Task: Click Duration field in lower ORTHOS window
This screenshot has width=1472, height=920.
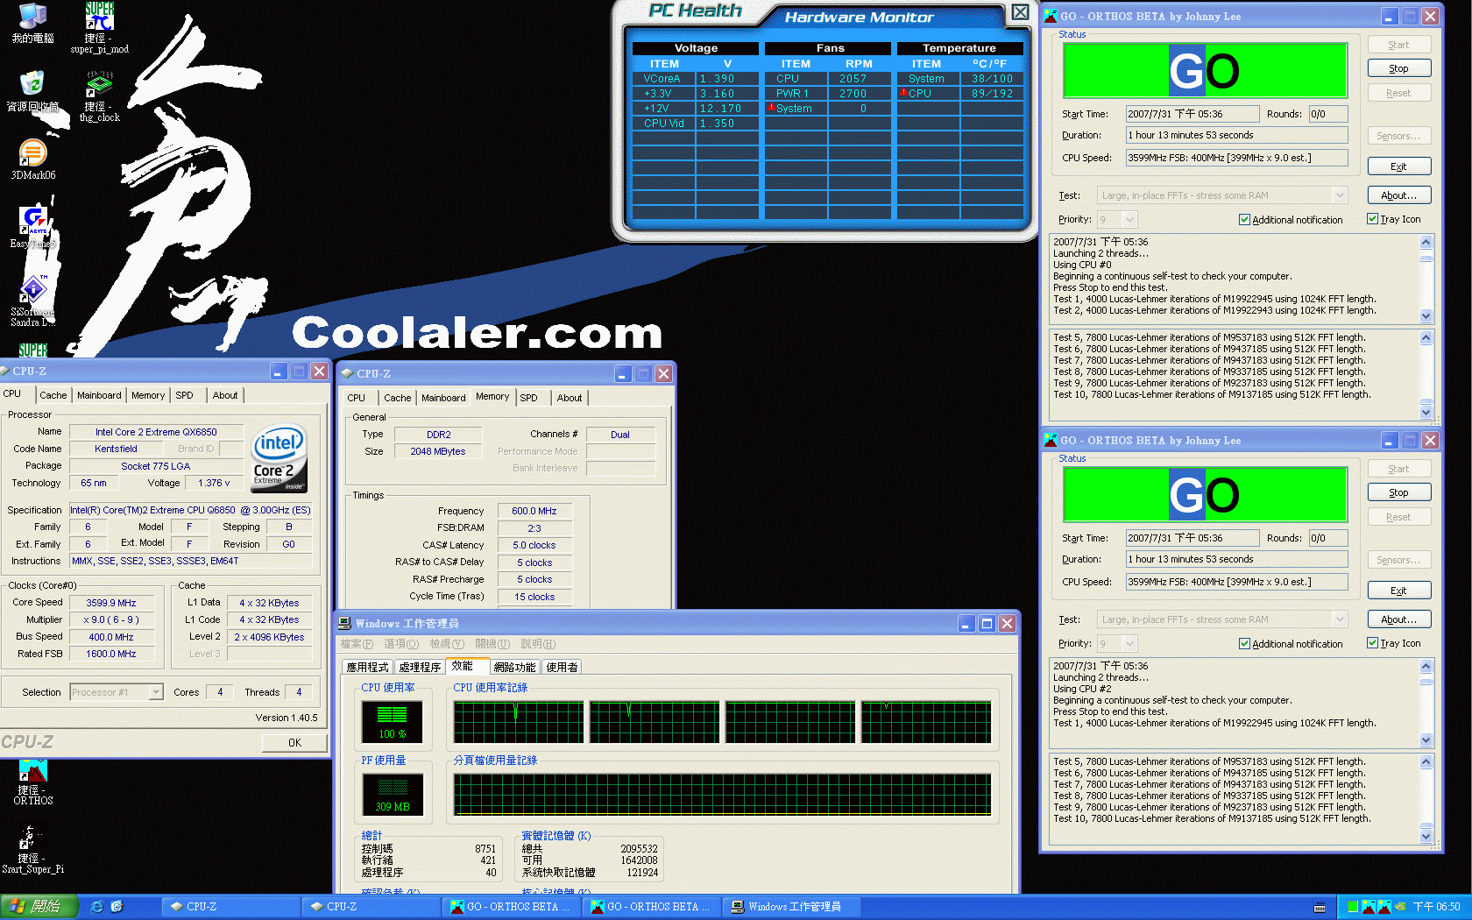Action: [1237, 559]
